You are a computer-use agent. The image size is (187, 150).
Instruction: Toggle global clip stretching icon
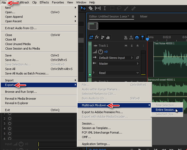tap(131, 38)
